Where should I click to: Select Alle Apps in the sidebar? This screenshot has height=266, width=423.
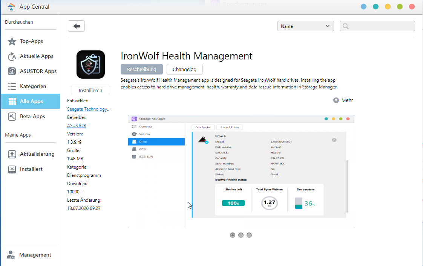point(31,101)
